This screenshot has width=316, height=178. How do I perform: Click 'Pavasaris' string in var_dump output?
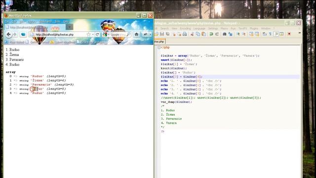[x=41, y=85]
